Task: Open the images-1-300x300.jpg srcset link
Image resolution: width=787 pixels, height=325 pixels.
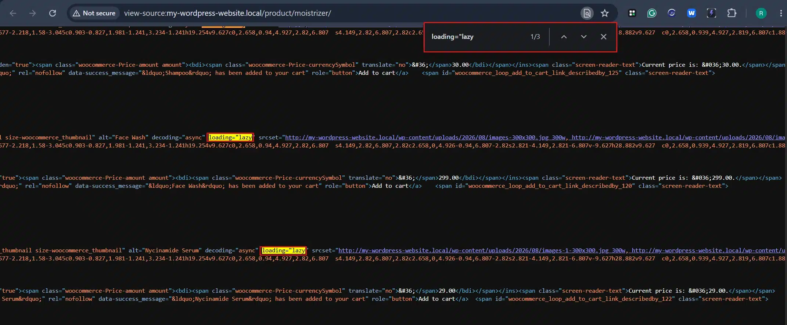Action: pyautogui.click(x=482, y=251)
